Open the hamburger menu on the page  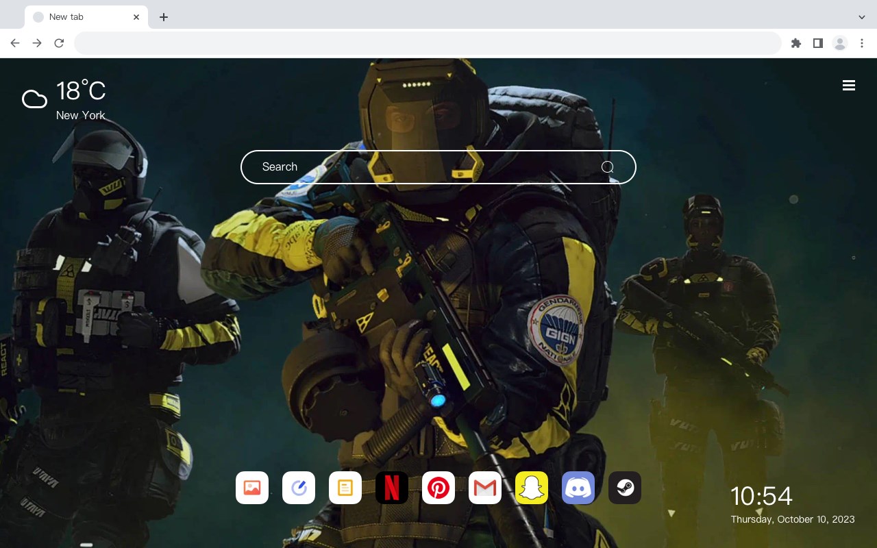pyautogui.click(x=849, y=86)
